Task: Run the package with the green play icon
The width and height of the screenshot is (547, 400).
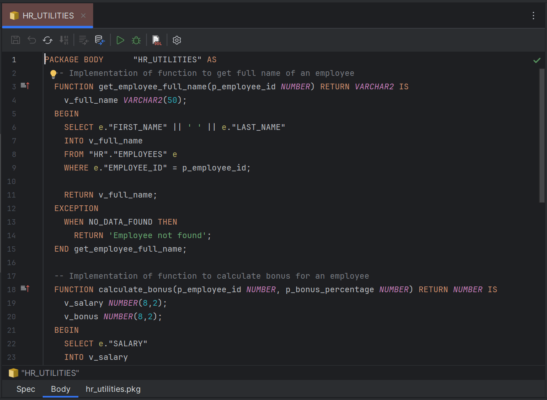Action: click(x=120, y=40)
